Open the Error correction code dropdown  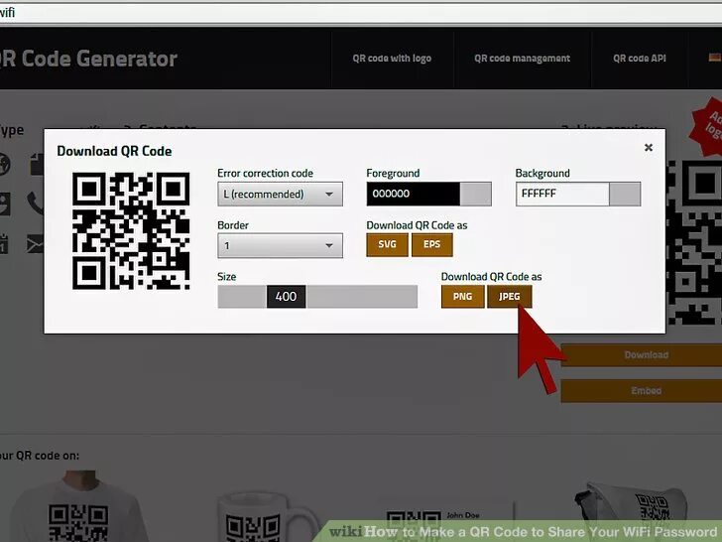tap(280, 194)
